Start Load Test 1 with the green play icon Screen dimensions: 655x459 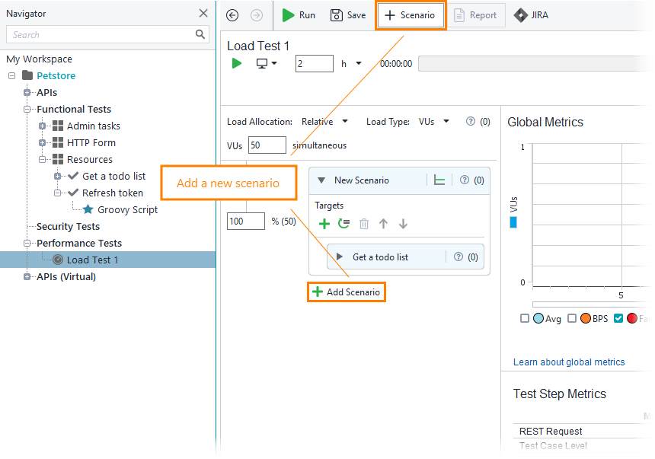[x=236, y=63]
